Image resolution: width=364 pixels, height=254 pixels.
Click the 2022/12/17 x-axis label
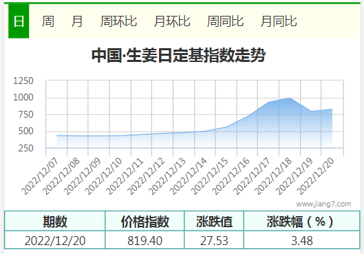252,176
